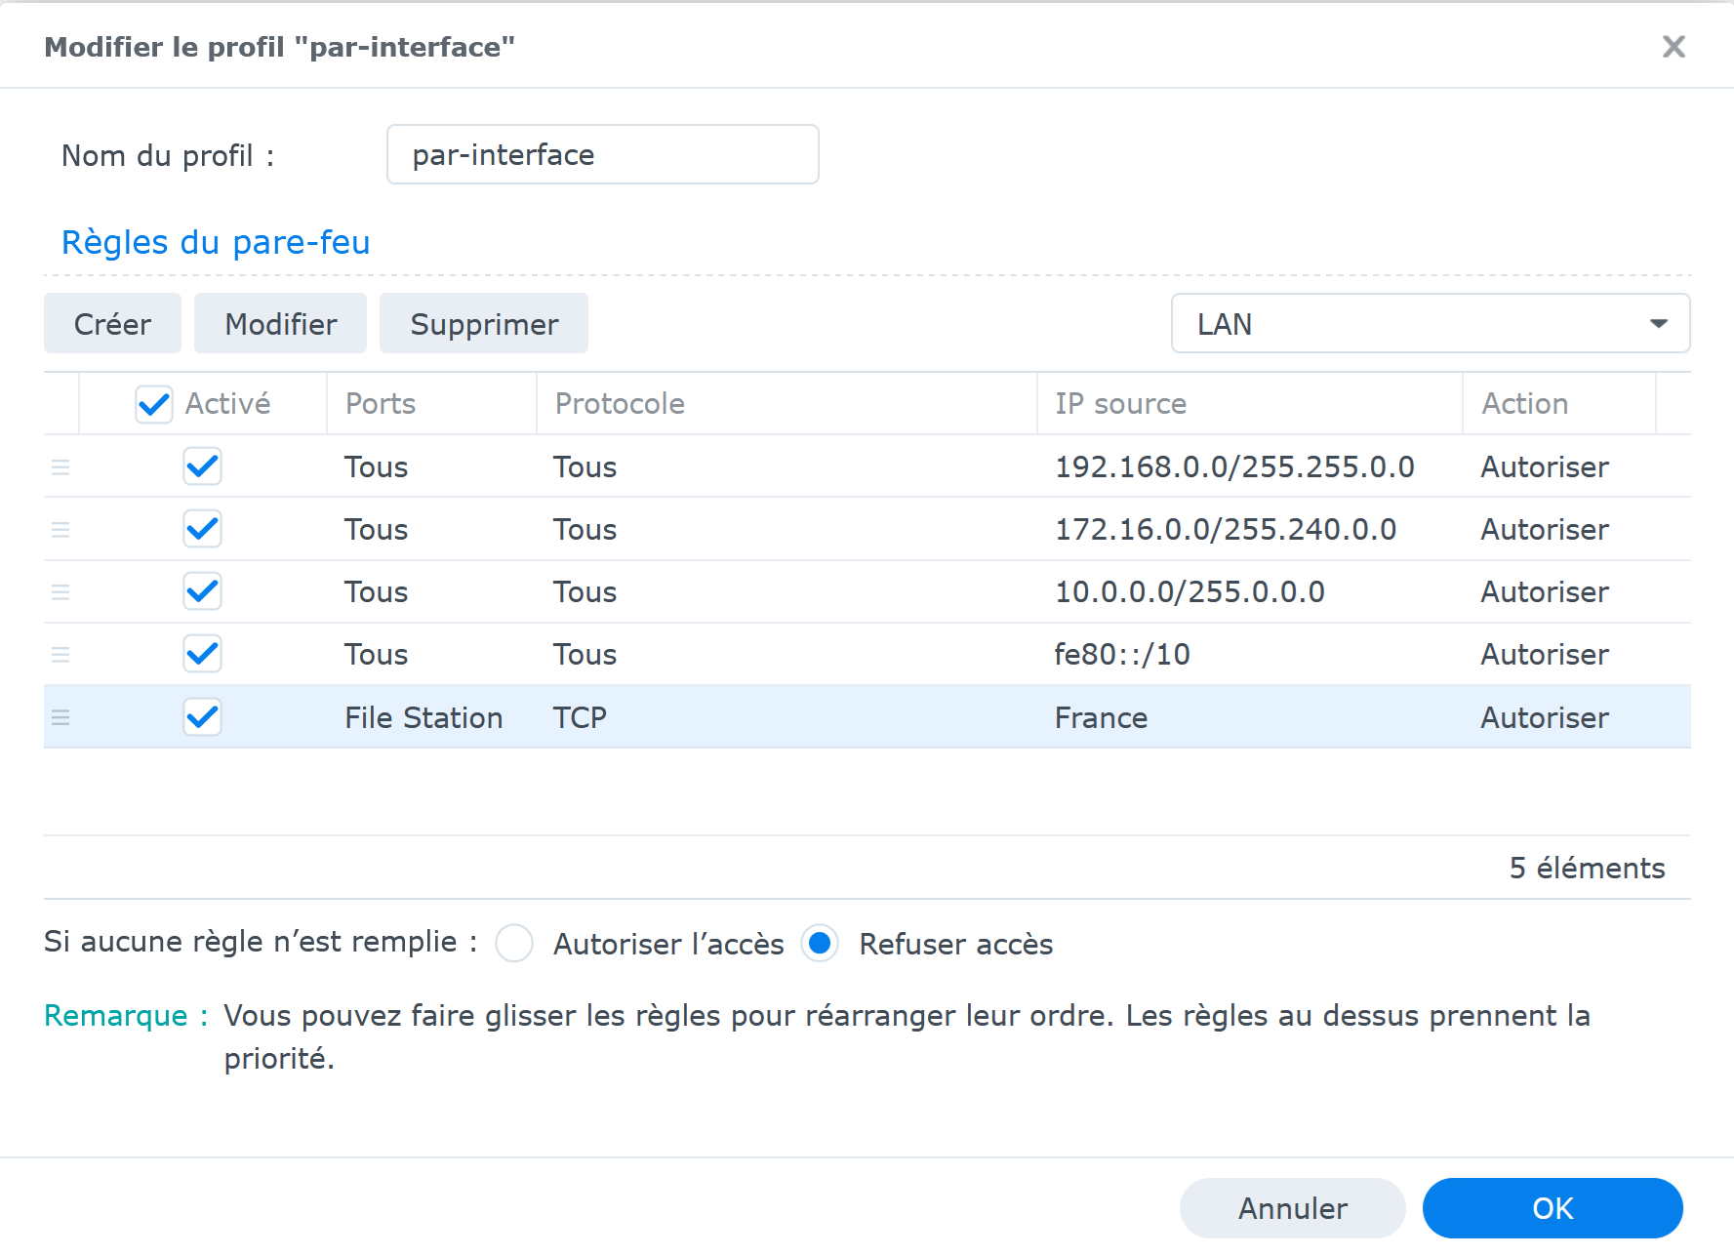Image resolution: width=1734 pixels, height=1256 pixels.
Task: Click into the Nom du profil field
Action: point(602,155)
